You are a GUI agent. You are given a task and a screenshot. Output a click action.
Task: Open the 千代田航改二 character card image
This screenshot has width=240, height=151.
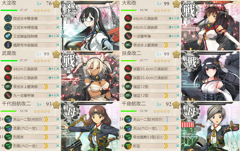pyautogui.click(x=90, y=126)
